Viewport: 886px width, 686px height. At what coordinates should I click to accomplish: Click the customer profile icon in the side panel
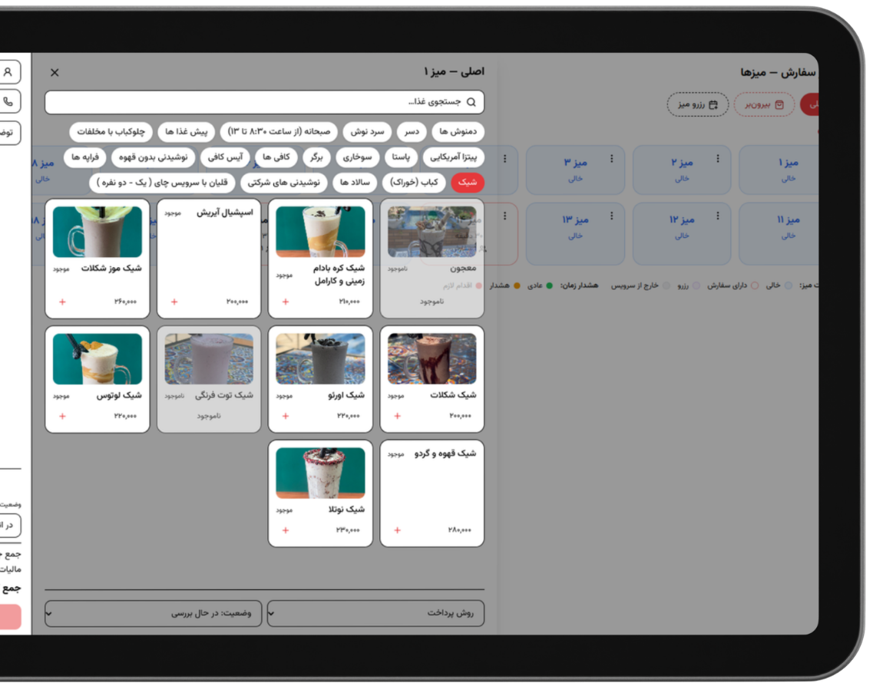click(8, 72)
